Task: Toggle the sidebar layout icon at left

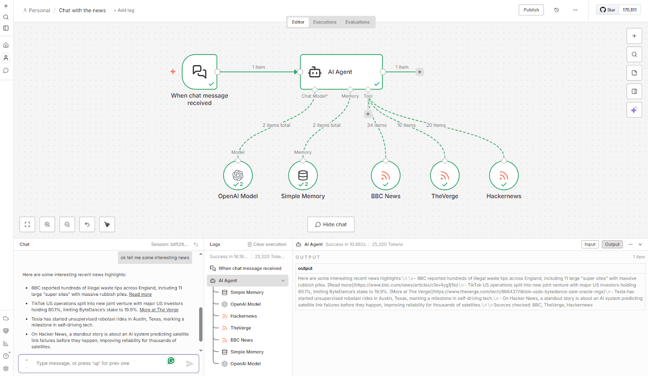Action: pyautogui.click(x=6, y=28)
